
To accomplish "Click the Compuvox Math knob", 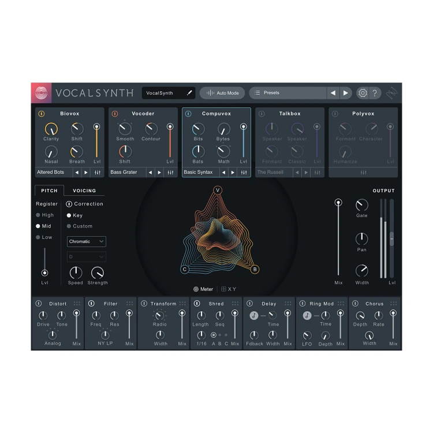I will point(223,152).
